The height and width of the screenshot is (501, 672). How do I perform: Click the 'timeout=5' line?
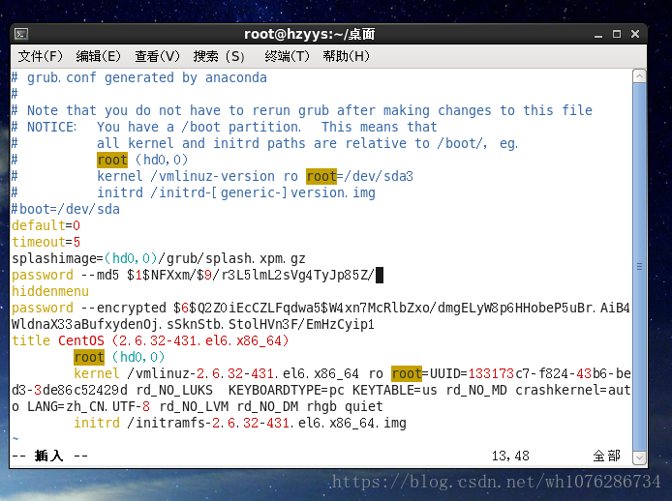pyautogui.click(x=46, y=242)
